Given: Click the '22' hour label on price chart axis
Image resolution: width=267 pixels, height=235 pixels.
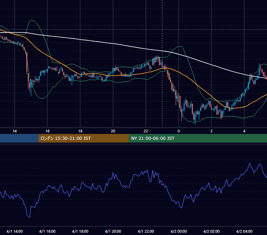Looking at the screenshot, I should [146, 131].
